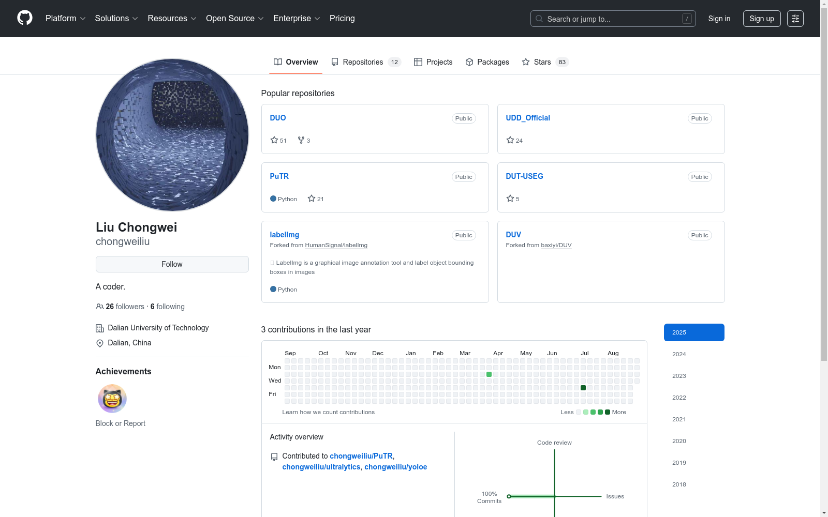Screen dimensions: 828x517
Task: Open baxiyi/DUV fork source link
Action: point(556,245)
